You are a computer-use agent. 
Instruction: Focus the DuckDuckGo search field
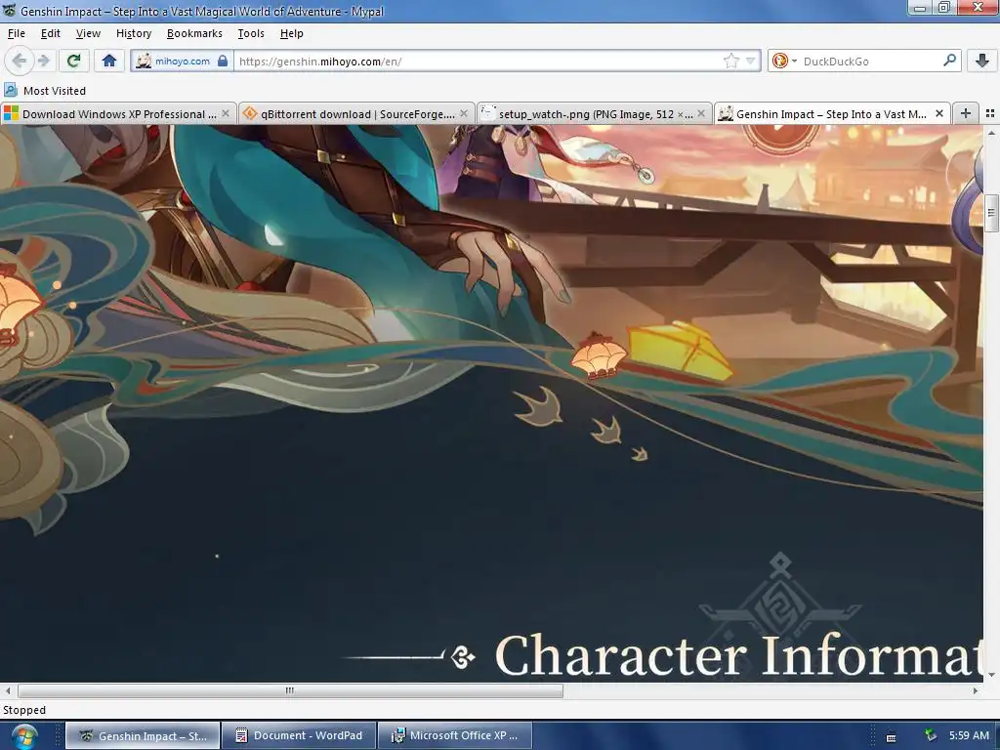[x=870, y=62]
